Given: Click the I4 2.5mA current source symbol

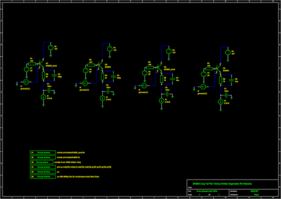Looking at the screenshot, I should click(102, 98).
